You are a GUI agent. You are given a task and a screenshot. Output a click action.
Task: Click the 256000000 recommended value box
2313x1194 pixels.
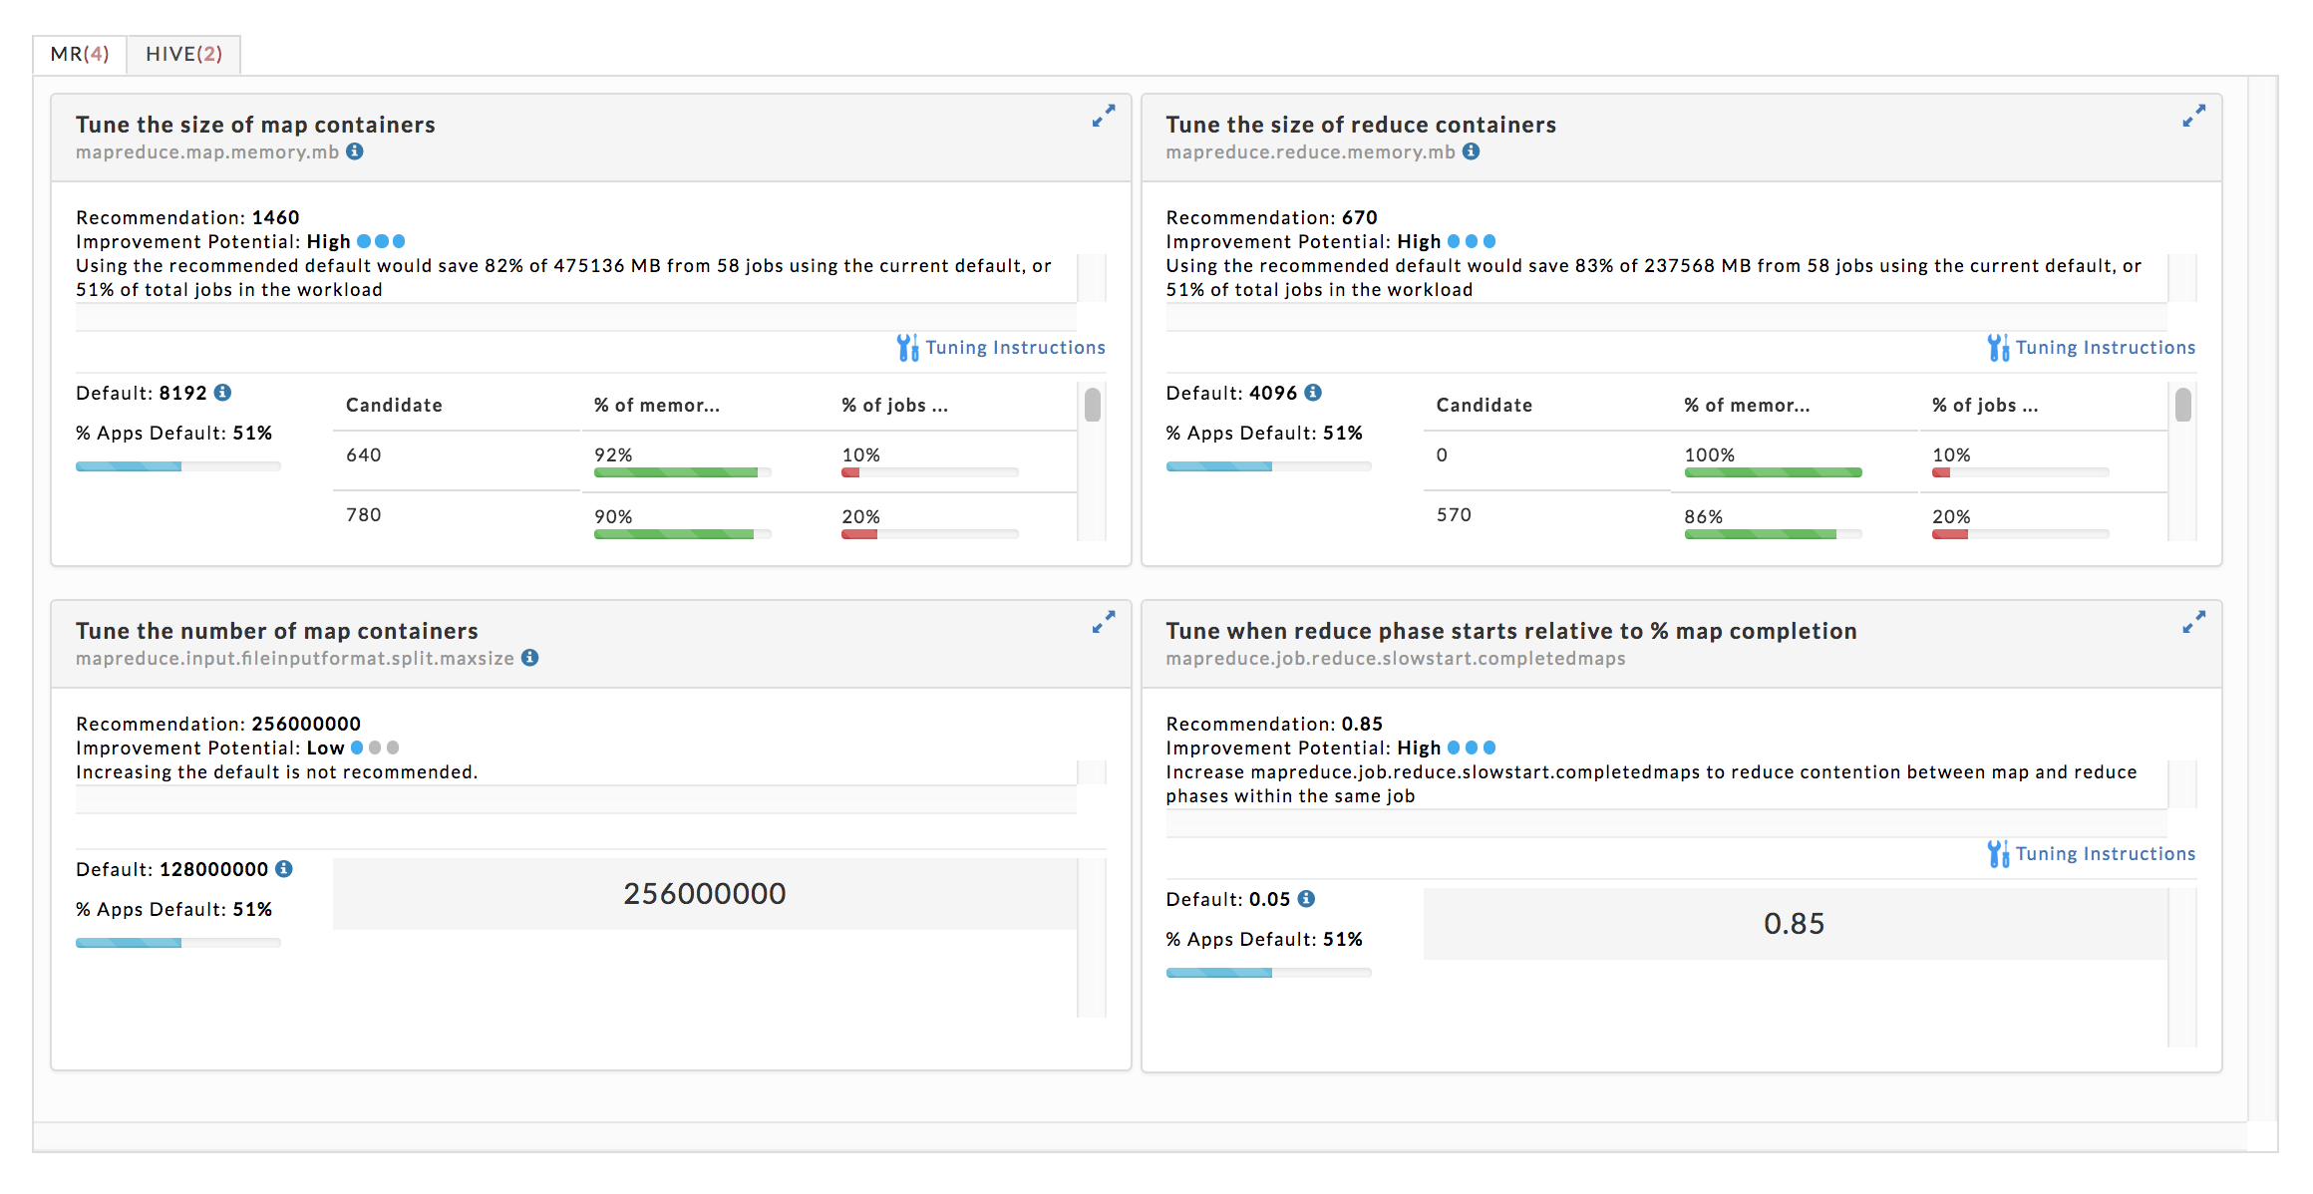[x=705, y=894]
